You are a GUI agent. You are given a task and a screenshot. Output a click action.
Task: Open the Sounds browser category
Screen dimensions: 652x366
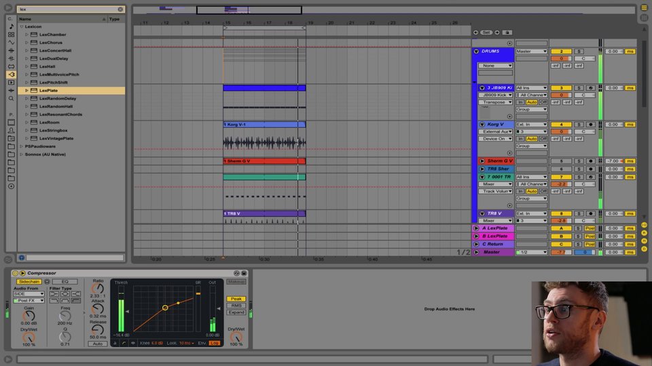point(12,26)
